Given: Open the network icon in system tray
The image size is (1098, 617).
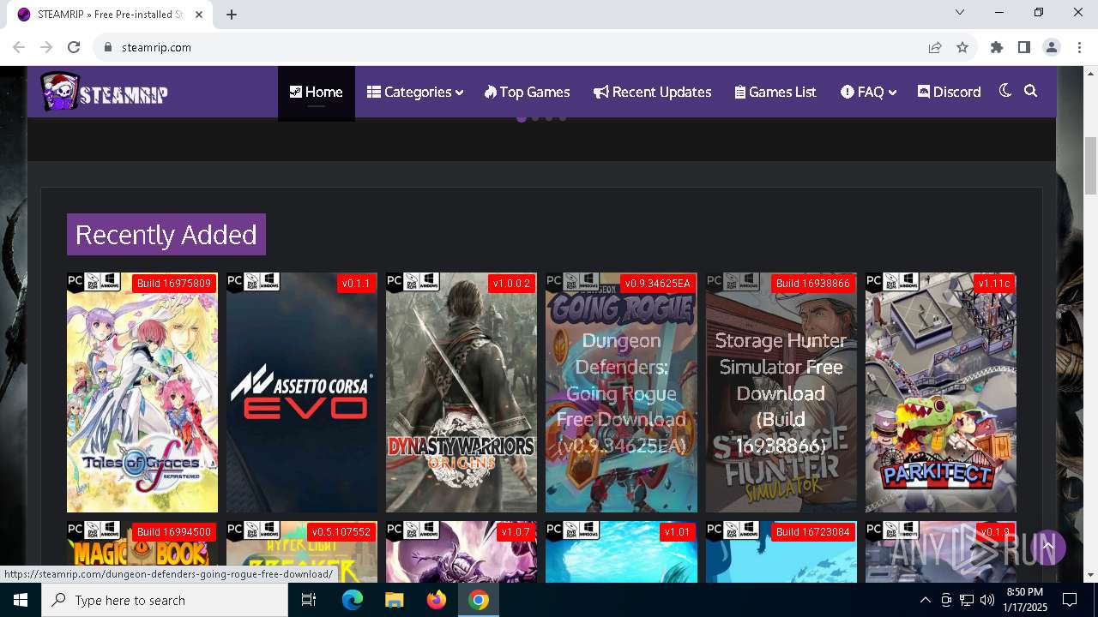Looking at the screenshot, I should pyautogui.click(x=967, y=600).
